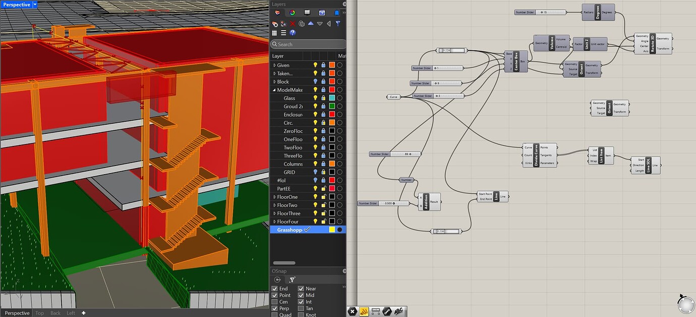
Task: Enable the Tan object snap checkbox
Action: coord(301,308)
